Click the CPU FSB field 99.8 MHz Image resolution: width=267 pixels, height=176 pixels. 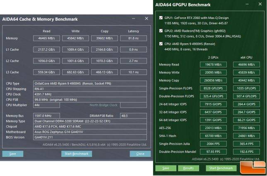[x=90, y=100]
